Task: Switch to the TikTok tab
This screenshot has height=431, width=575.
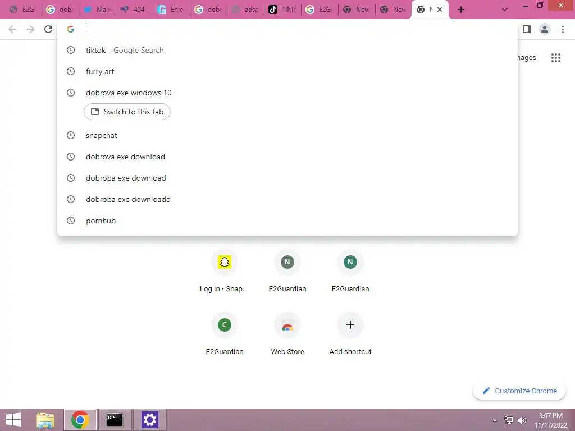Action: tap(282, 10)
